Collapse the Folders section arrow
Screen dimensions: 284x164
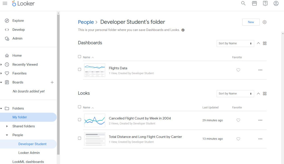tap(1, 108)
